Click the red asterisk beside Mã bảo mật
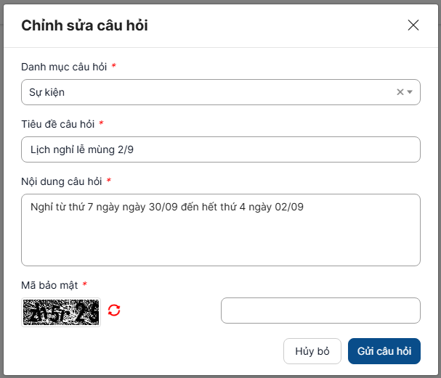This screenshot has height=378, width=441. (x=84, y=284)
